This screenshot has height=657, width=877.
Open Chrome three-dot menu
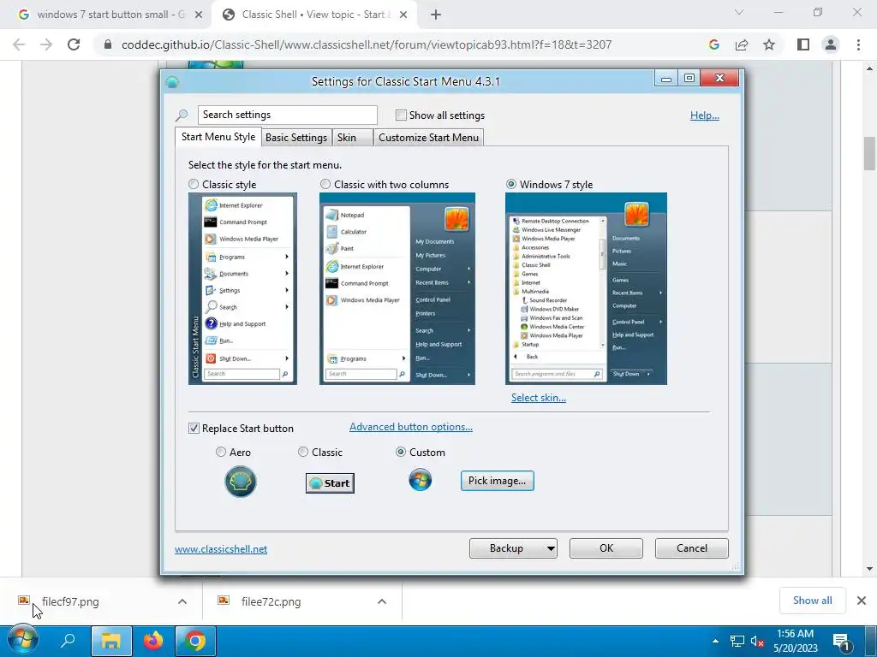pos(858,44)
